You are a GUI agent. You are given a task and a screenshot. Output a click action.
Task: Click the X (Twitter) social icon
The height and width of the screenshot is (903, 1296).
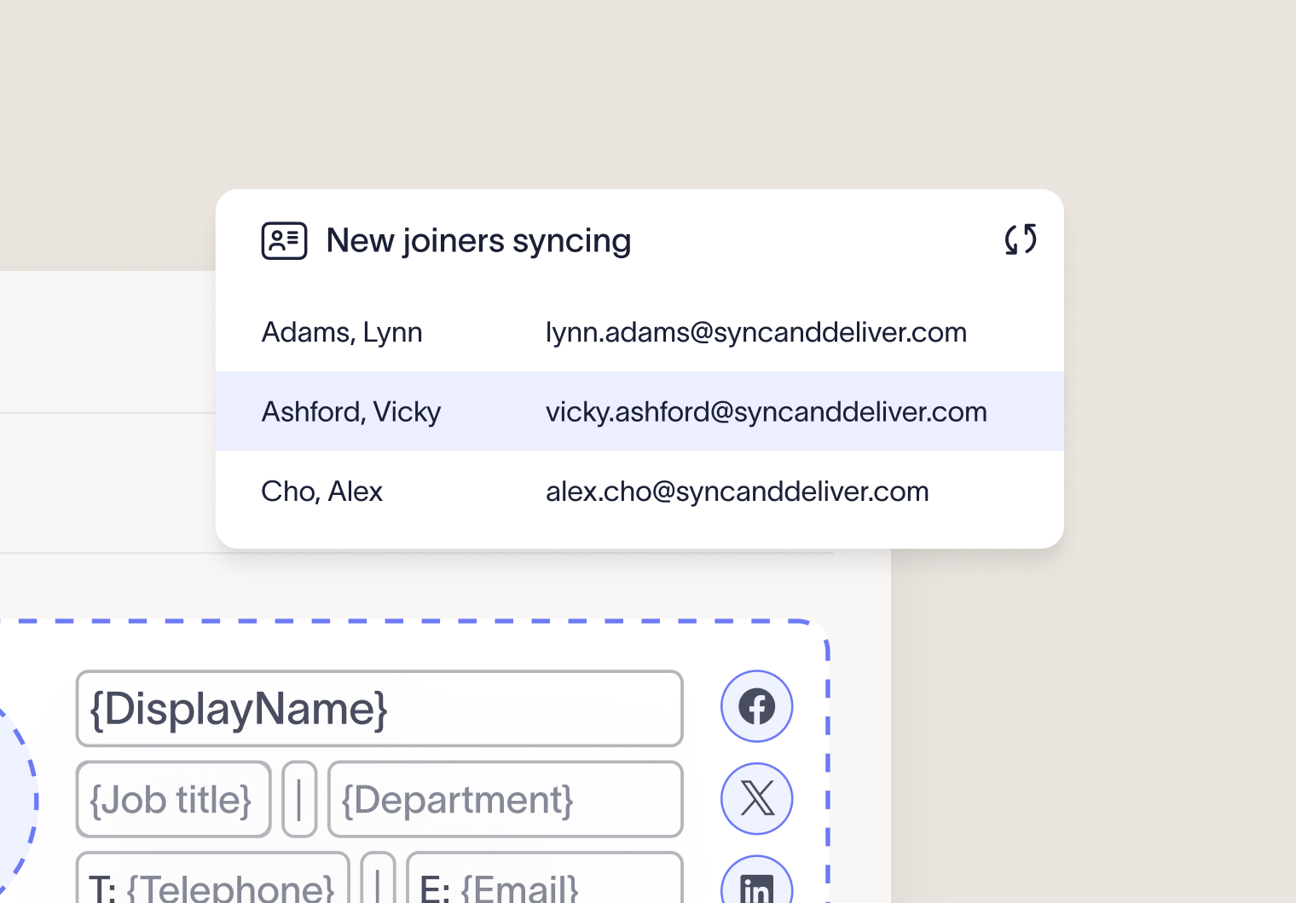pyautogui.click(x=756, y=798)
